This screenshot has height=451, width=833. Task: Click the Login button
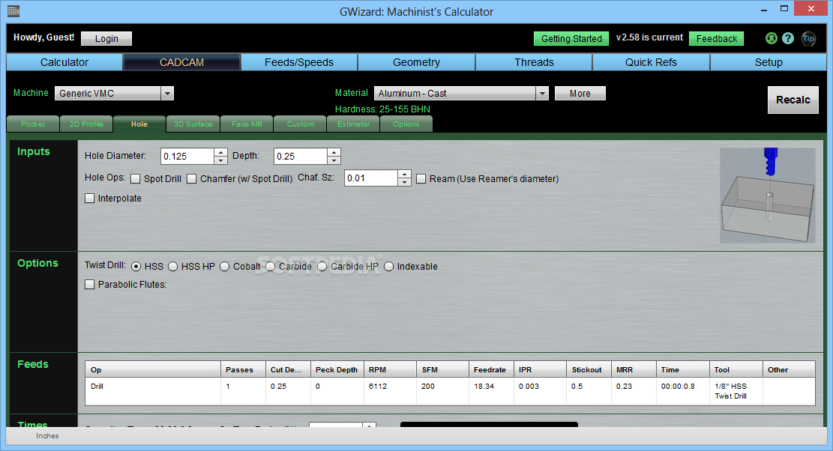pyautogui.click(x=106, y=39)
